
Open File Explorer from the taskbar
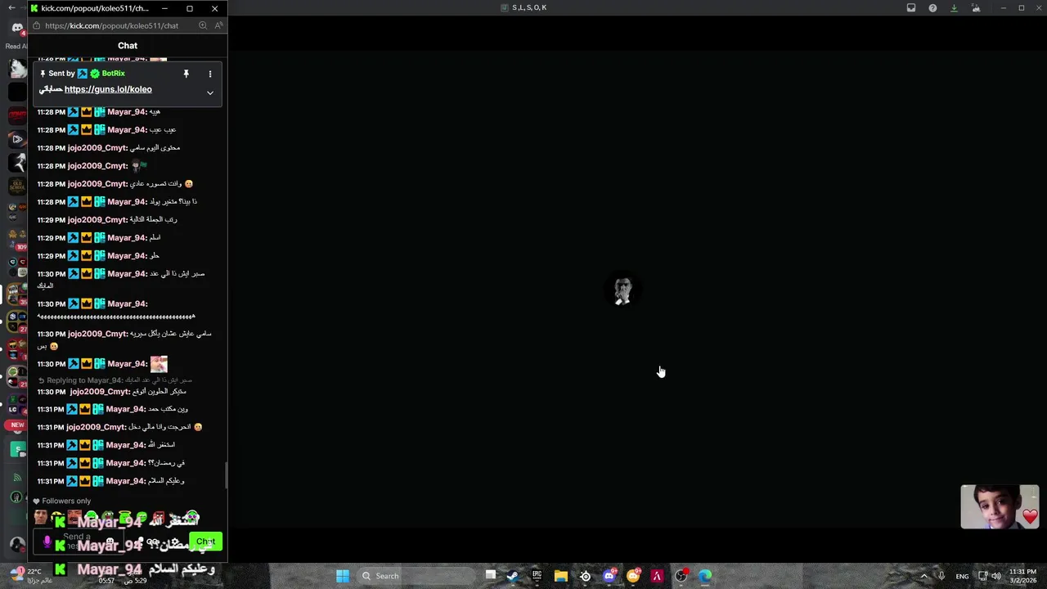coord(561,576)
